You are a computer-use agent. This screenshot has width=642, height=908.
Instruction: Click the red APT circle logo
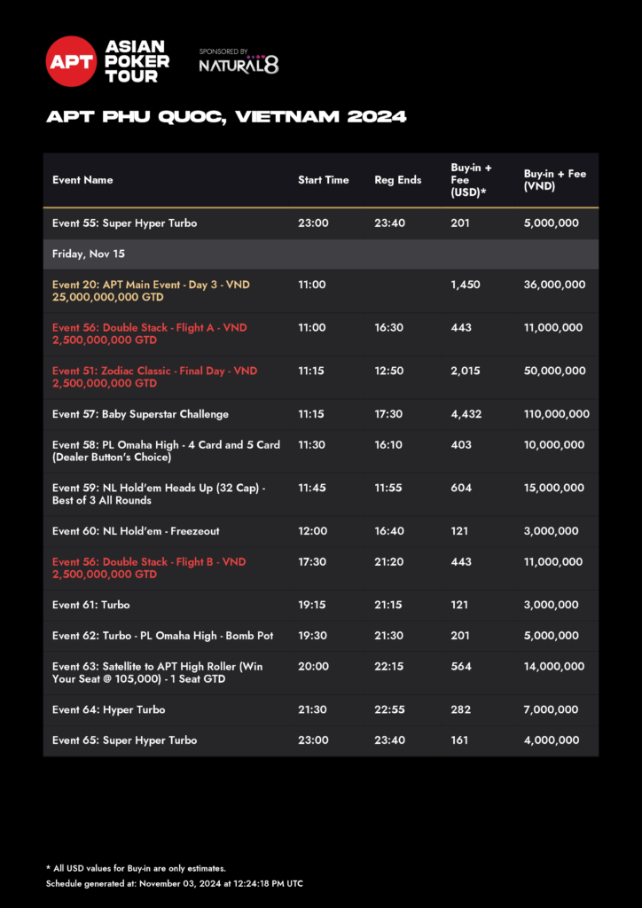click(71, 61)
